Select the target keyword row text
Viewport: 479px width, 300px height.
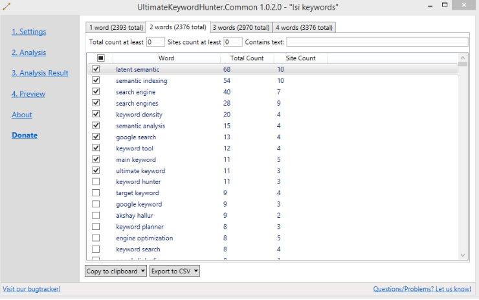click(x=137, y=193)
